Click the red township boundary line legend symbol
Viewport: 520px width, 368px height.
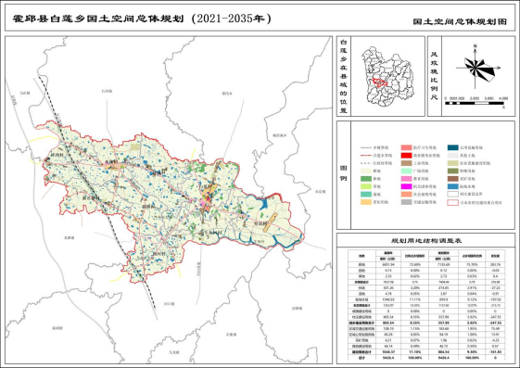coord(366,156)
